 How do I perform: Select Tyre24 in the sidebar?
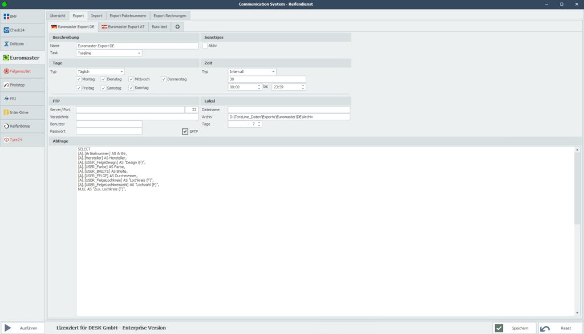click(22, 140)
